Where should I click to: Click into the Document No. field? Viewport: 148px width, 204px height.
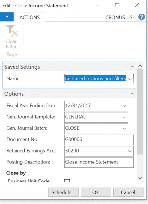[99, 140]
